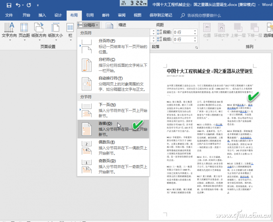Image resolution: width=273 pixels, height=222 pixels.
Task: Open the 页边距 margins tool
Action: pos(24,32)
